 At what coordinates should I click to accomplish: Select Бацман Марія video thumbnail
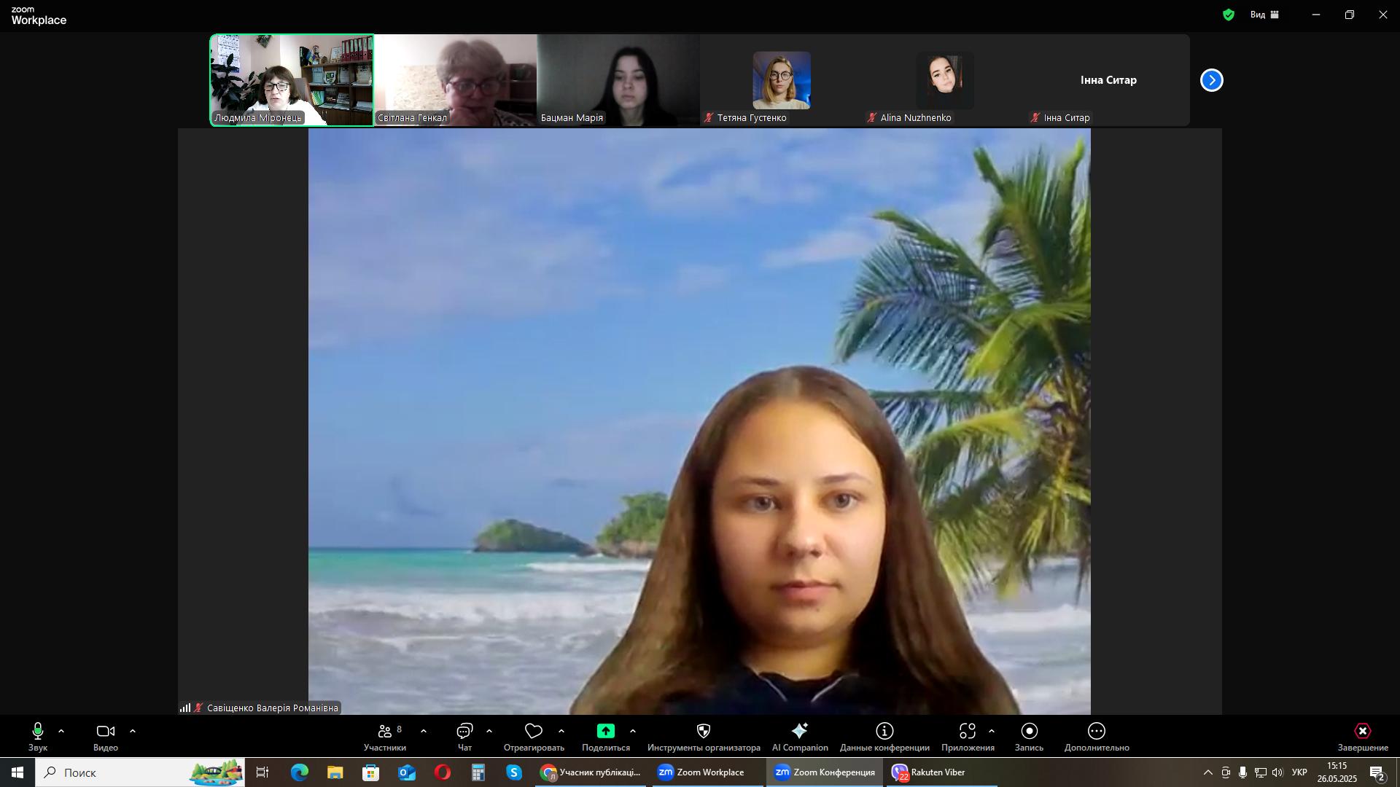coord(618,80)
